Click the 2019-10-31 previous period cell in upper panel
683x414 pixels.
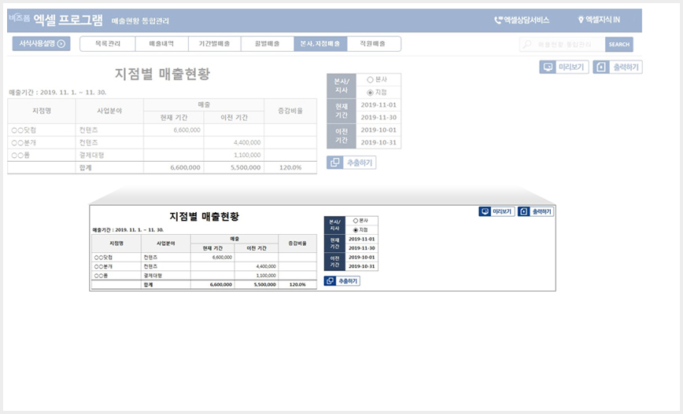click(x=378, y=143)
